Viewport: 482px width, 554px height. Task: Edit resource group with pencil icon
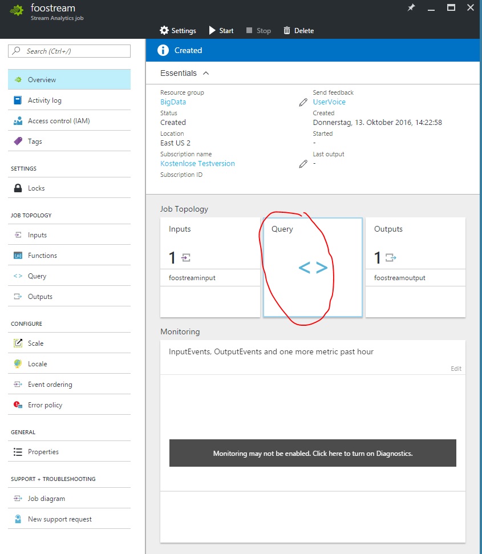pyautogui.click(x=303, y=103)
